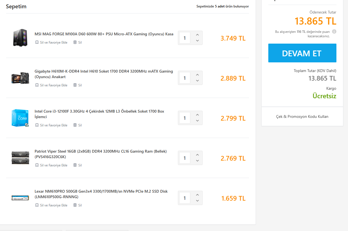
Task: Click bookmark icon for Intel Core i3-12100F
Action: point(37,125)
